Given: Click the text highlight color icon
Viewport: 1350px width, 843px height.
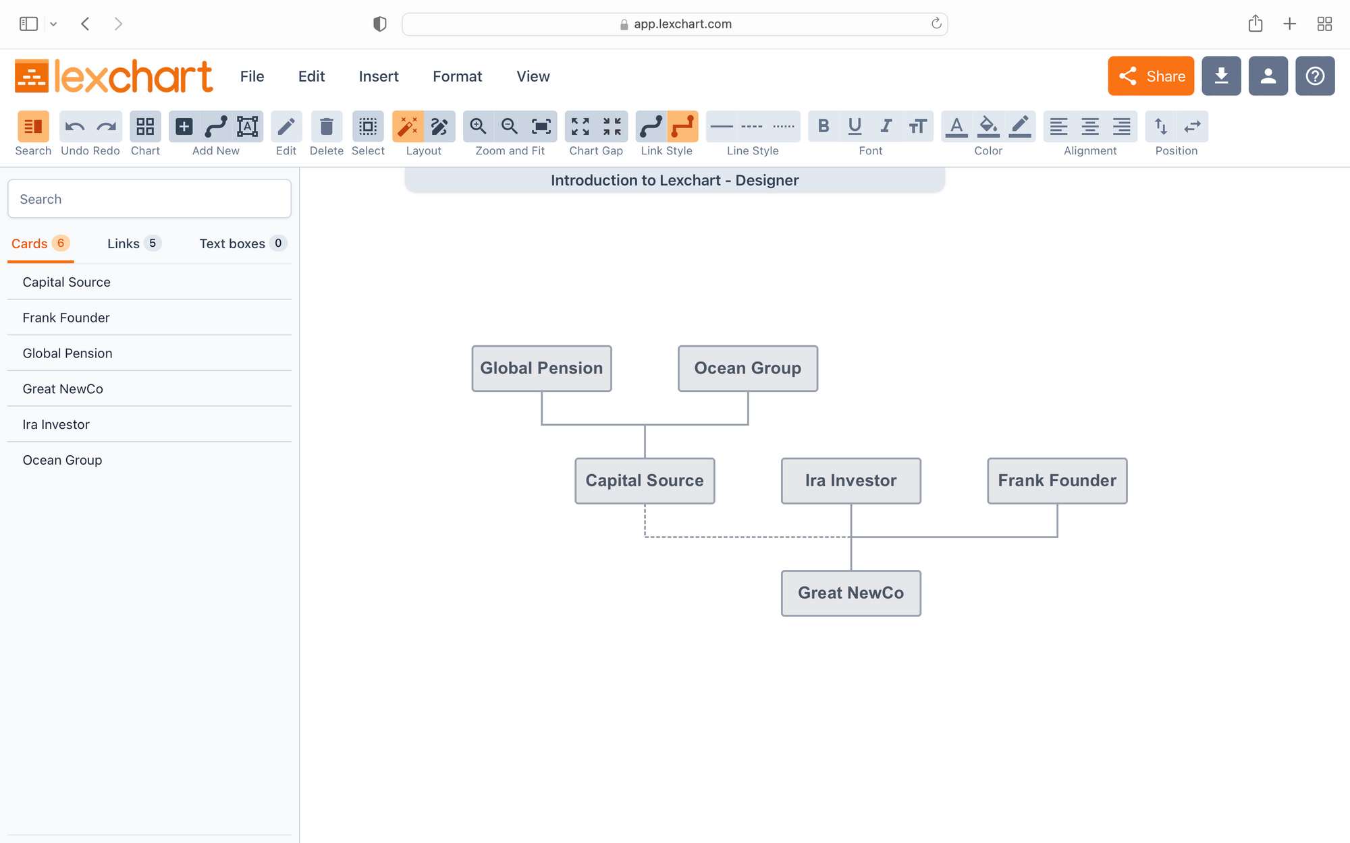Looking at the screenshot, I should pyautogui.click(x=988, y=125).
